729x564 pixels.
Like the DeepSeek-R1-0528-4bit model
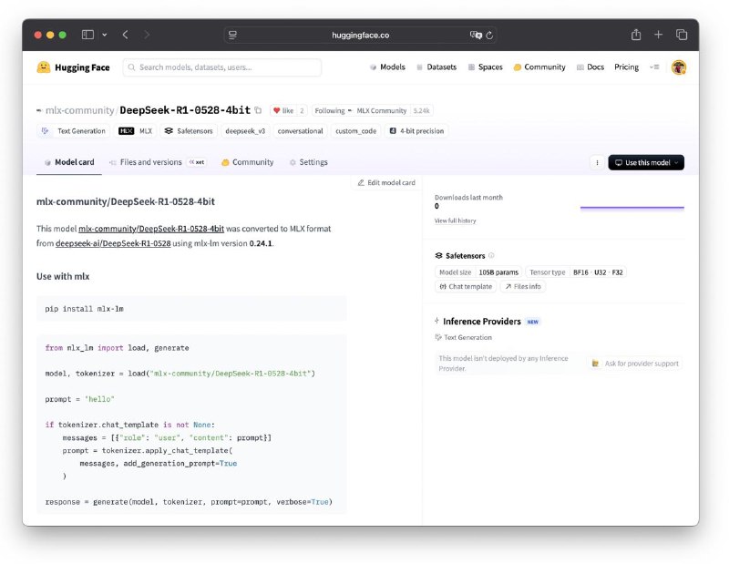click(283, 110)
